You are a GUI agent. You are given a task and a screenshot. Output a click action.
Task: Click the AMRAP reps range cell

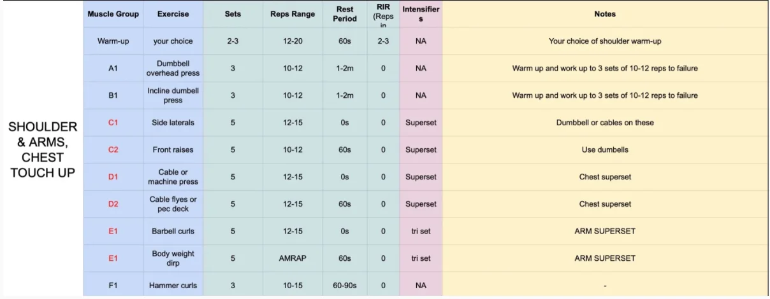pos(293,258)
